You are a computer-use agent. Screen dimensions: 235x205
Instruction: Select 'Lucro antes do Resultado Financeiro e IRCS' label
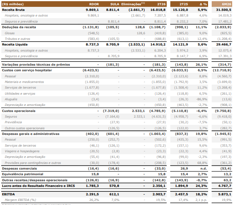tap(39, 186)
